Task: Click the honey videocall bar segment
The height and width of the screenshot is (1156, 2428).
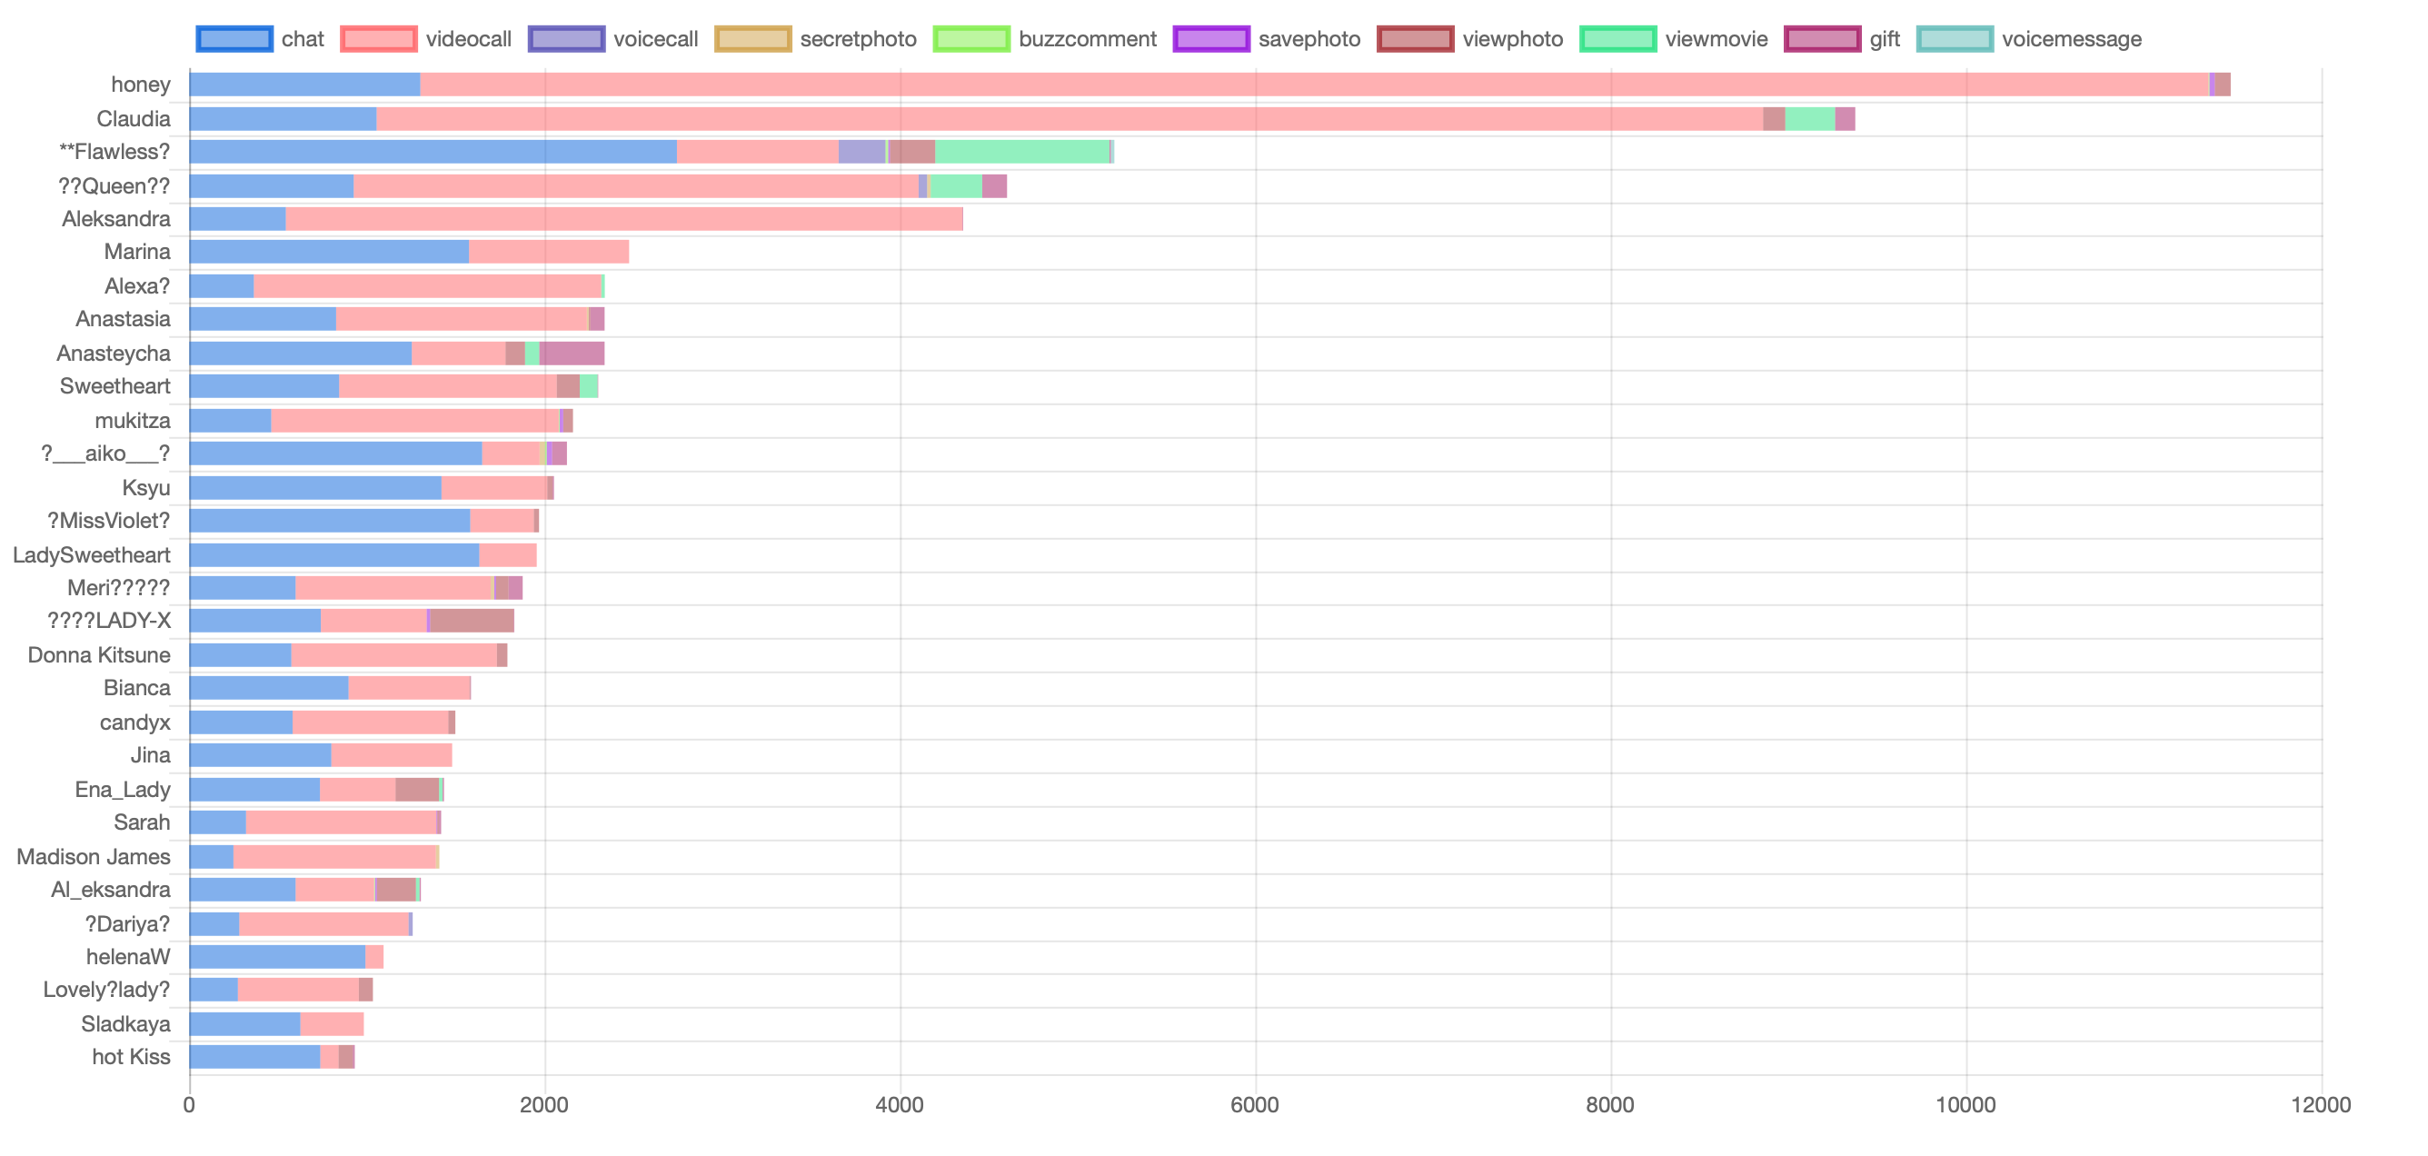Action: click(x=1315, y=85)
